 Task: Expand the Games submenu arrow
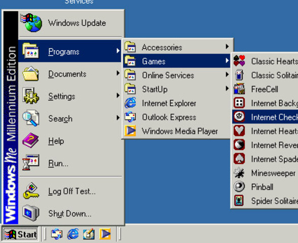click(x=227, y=61)
